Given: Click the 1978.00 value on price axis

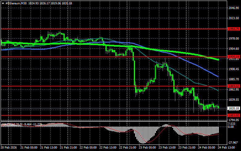Looking at the screenshot, I should [234, 38].
